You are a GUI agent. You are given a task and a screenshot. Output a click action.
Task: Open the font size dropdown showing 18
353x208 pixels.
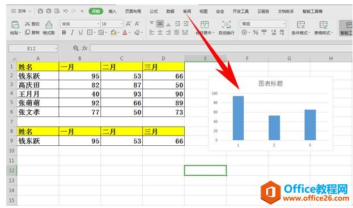point(122,24)
